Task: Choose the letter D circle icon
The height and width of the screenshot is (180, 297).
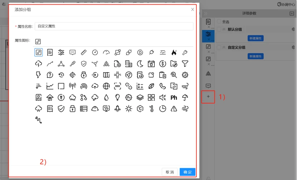Action: tap(140, 52)
